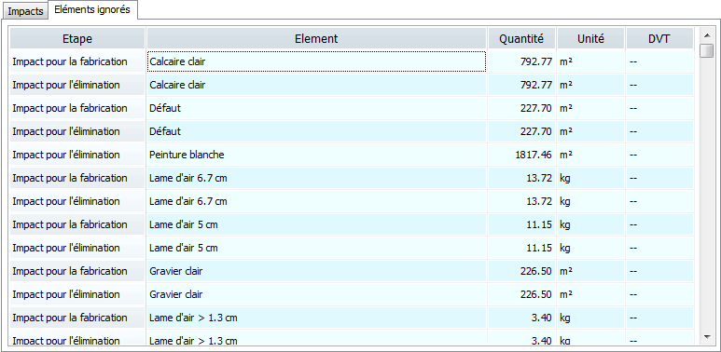
Task: Click the DVT column header
Action: pos(659,38)
